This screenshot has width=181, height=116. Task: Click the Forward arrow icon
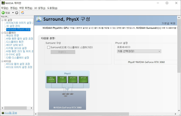click(x=17, y=13)
